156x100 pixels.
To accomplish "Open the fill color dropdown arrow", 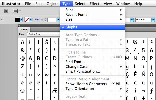I will [21, 20].
